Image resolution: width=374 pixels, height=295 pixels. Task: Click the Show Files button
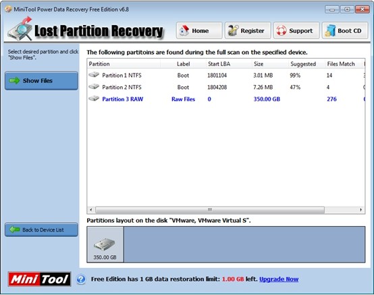(x=41, y=80)
